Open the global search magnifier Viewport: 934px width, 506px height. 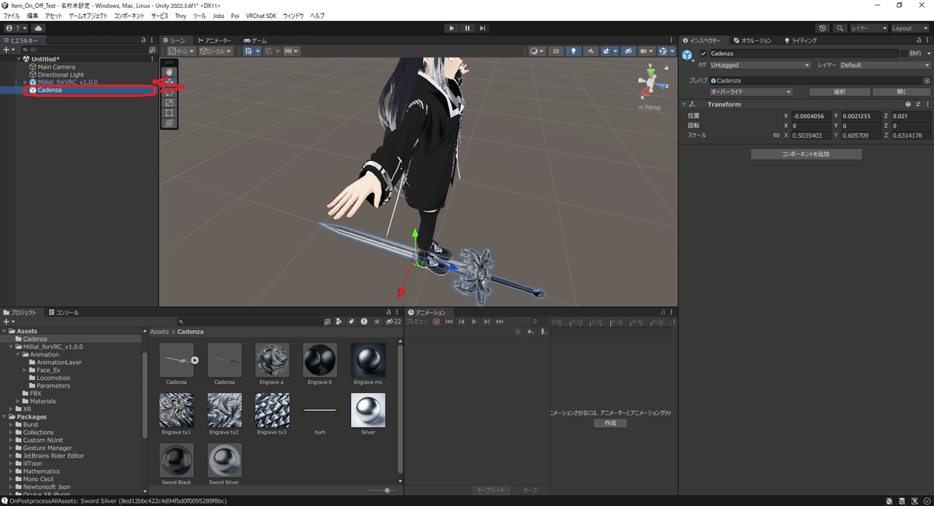pos(840,28)
